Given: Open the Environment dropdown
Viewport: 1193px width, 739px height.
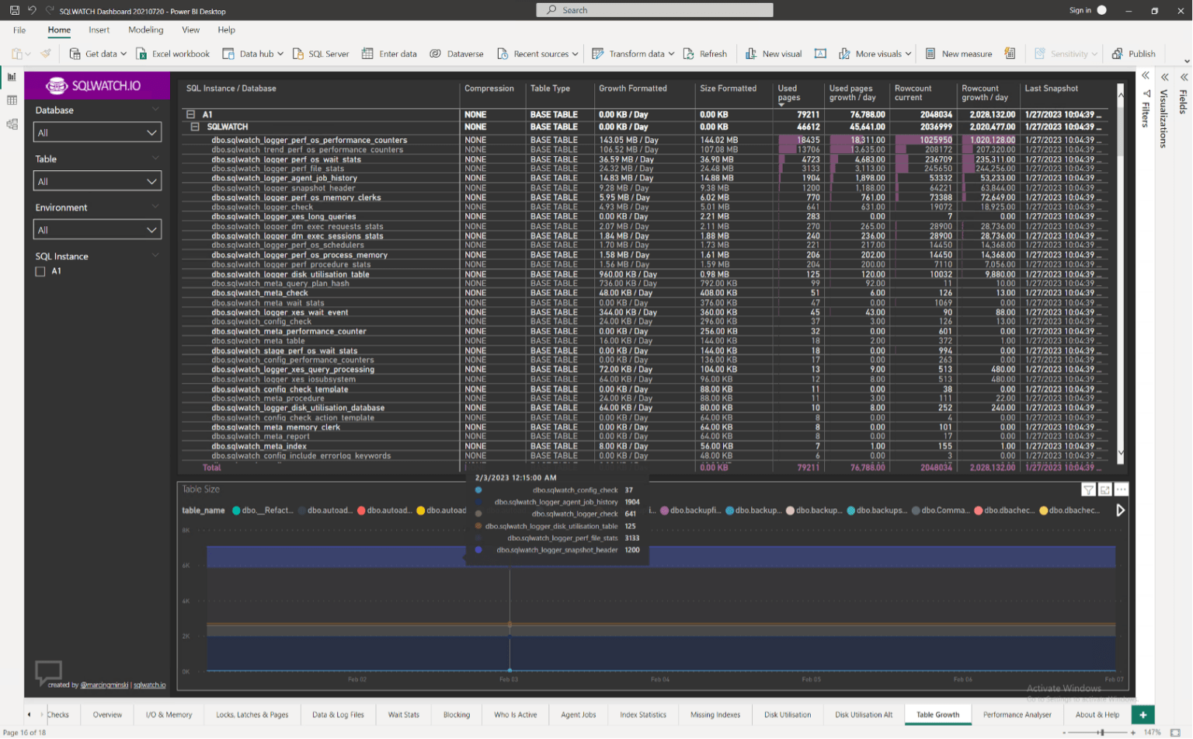Looking at the screenshot, I should click(x=97, y=229).
